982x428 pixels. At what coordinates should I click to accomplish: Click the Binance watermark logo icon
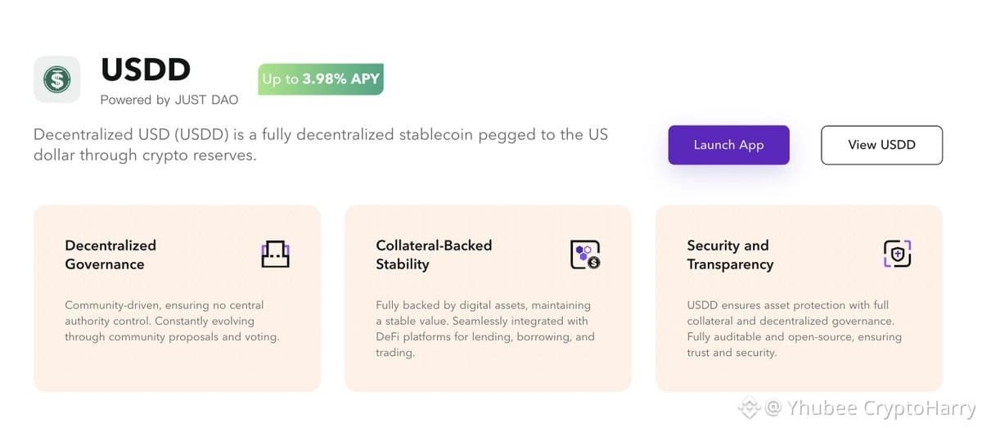pyautogui.click(x=749, y=407)
